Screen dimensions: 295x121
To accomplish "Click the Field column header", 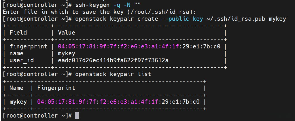I will 18,33.
